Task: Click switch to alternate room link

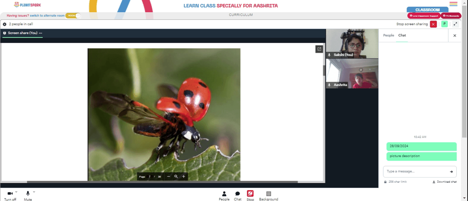Action: point(47,15)
